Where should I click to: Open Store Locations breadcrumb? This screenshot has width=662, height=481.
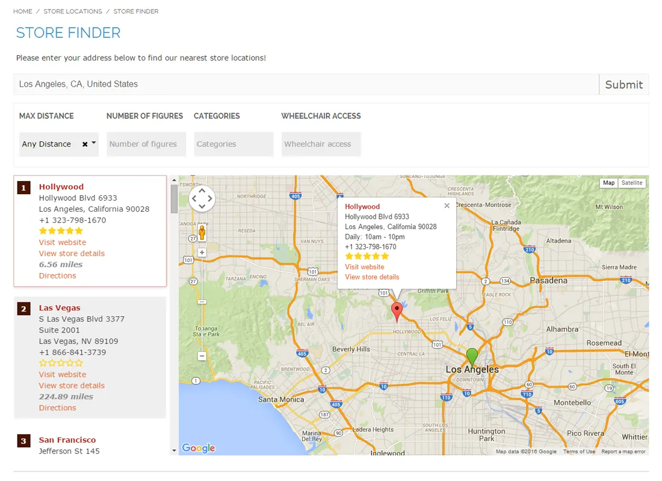tap(73, 11)
